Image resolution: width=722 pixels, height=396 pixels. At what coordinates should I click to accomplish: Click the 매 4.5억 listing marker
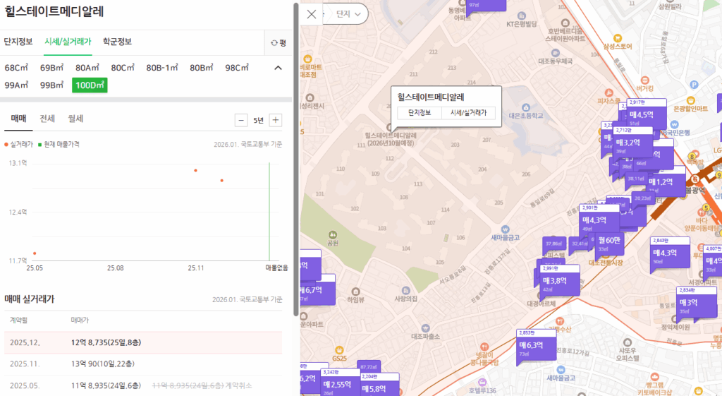coord(646,114)
